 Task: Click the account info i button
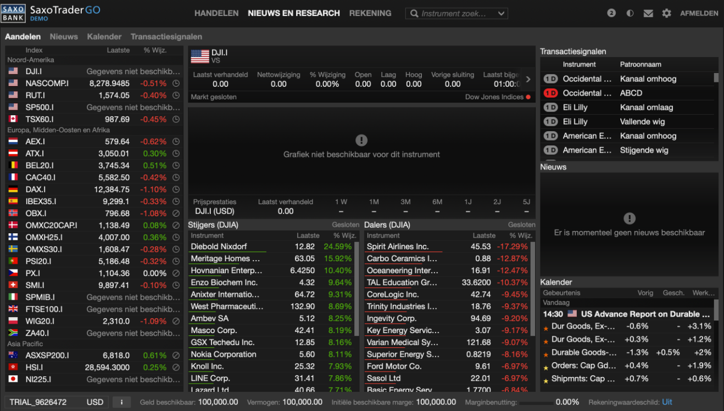click(121, 402)
